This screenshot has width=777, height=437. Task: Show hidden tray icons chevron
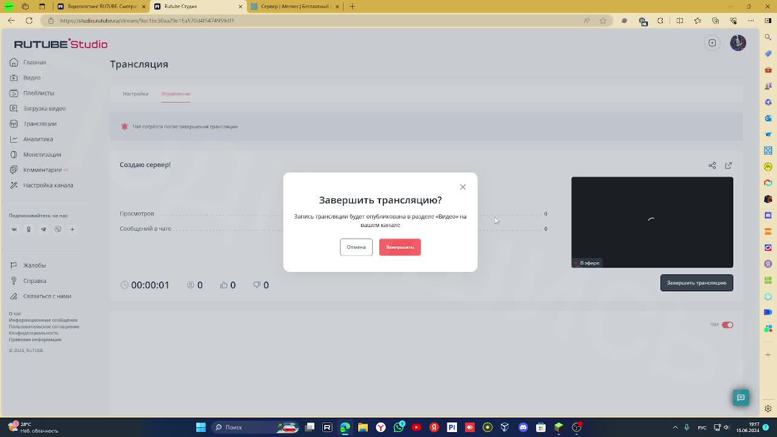[x=675, y=427]
